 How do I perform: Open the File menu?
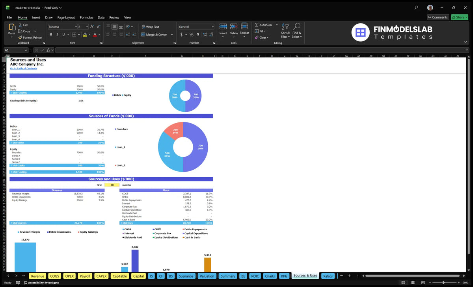pos(9,17)
